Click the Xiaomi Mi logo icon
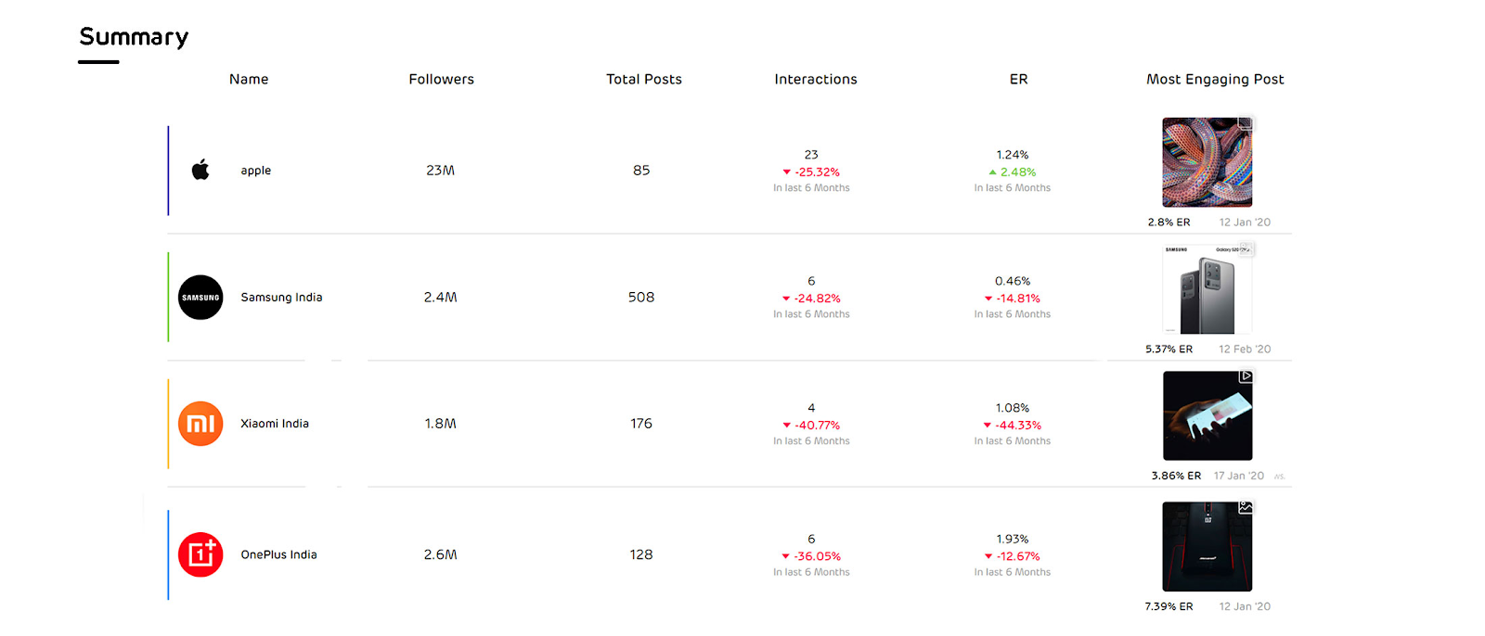The height and width of the screenshot is (636, 1485). pyautogui.click(x=200, y=424)
